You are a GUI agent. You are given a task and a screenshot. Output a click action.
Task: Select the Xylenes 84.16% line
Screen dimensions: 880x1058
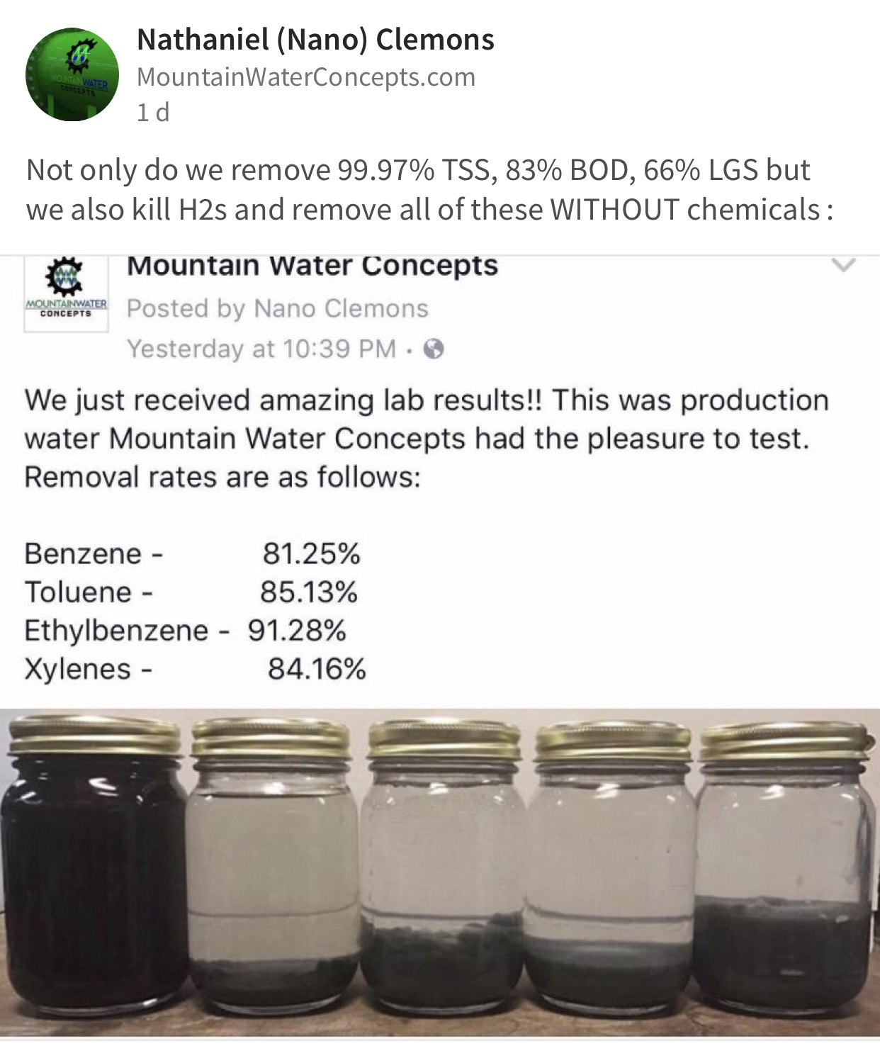tap(195, 669)
